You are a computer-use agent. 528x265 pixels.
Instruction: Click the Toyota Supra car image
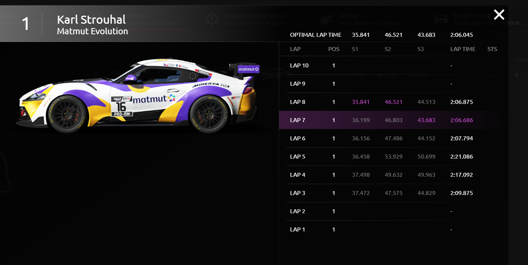point(138,97)
